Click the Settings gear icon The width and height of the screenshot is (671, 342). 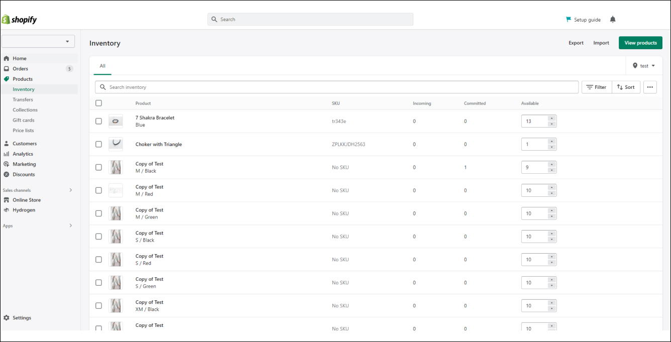[7, 318]
